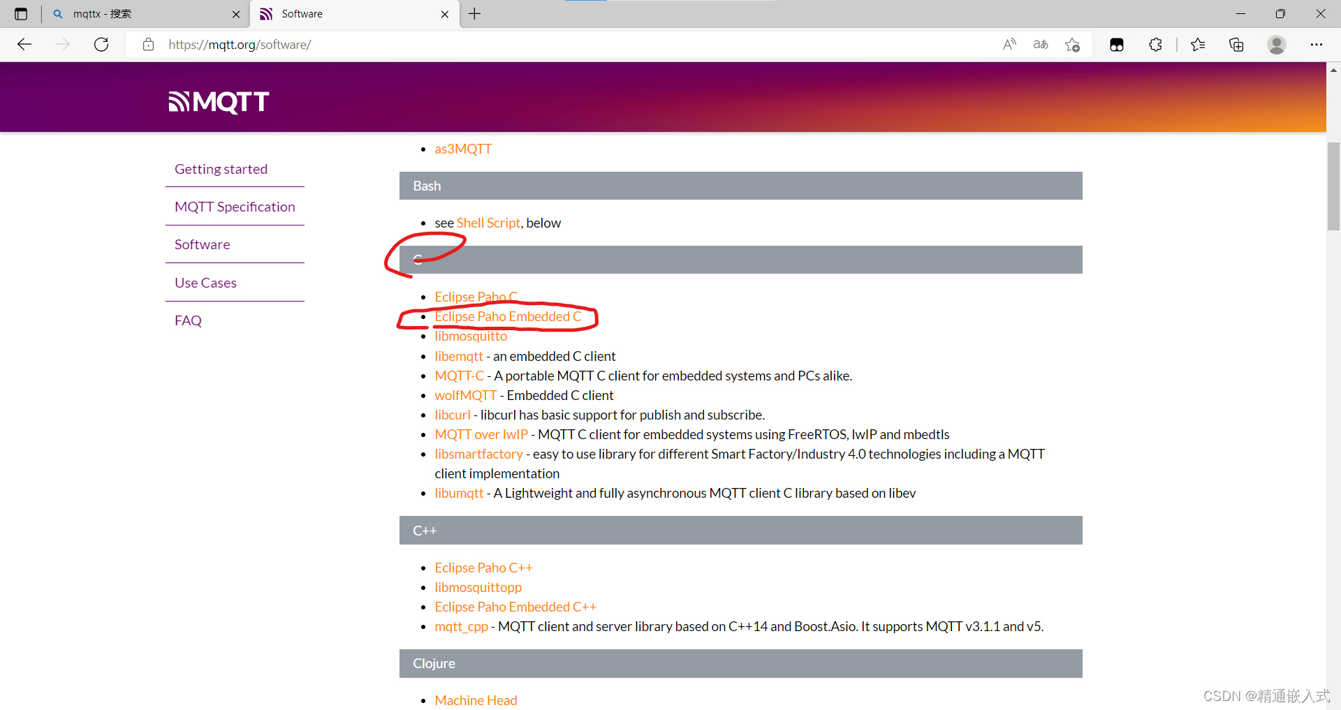Click the site lock icon
The width and height of the screenshot is (1341, 710).
148,45
